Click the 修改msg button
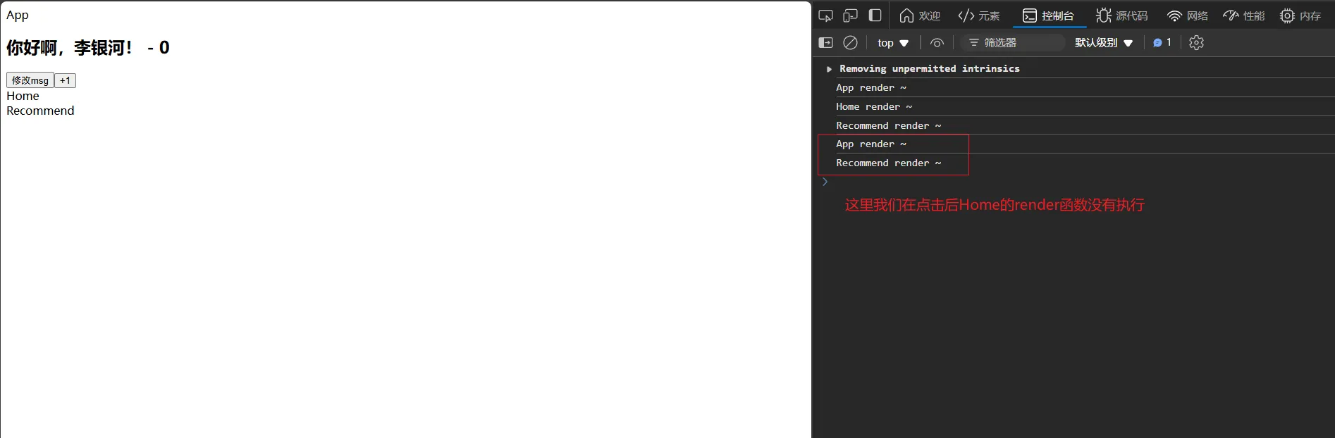The width and height of the screenshot is (1335, 438). (x=30, y=80)
